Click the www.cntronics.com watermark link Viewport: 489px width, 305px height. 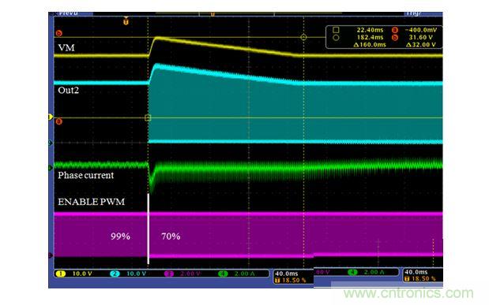click(408, 293)
